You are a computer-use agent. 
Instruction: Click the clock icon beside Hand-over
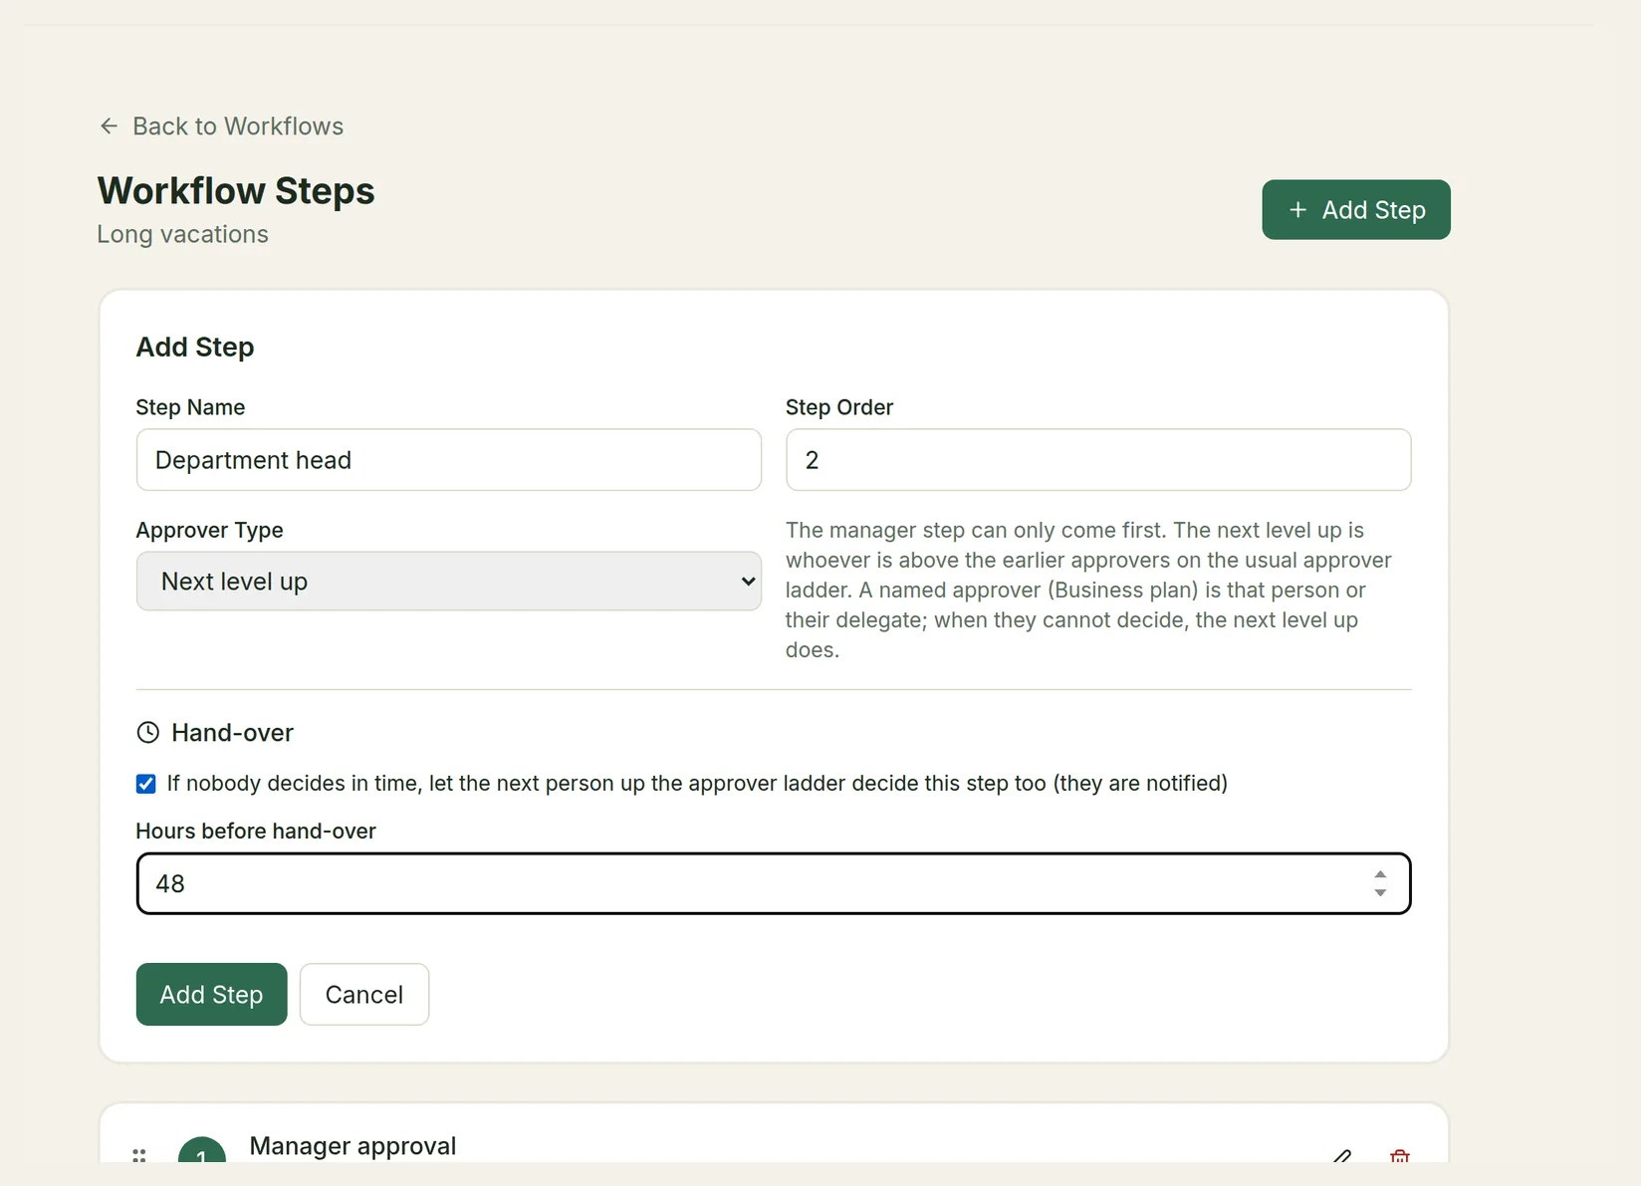pyautogui.click(x=148, y=733)
